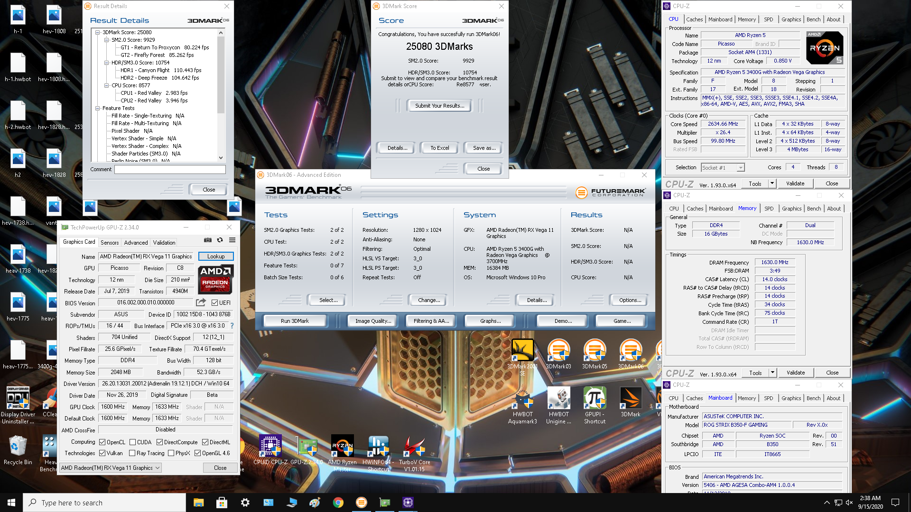The height and width of the screenshot is (512, 911).
Task: Switch to Sensors tab in GPU-Z
Action: 110,242
